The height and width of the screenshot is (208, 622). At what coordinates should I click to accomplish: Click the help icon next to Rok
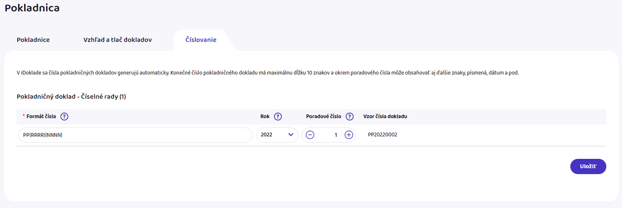(x=278, y=117)
